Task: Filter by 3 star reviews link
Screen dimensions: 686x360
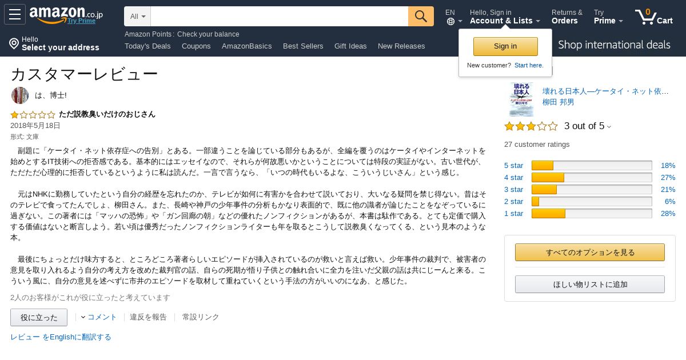Action: (513, 190)
